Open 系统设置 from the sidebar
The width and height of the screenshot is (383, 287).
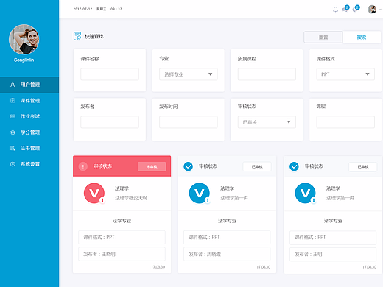pyautogui.click(x=29, y=164)
